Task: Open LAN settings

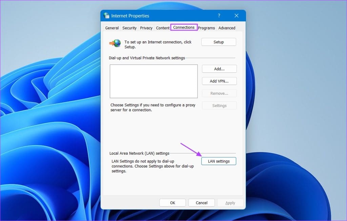Action: point(219,161)
